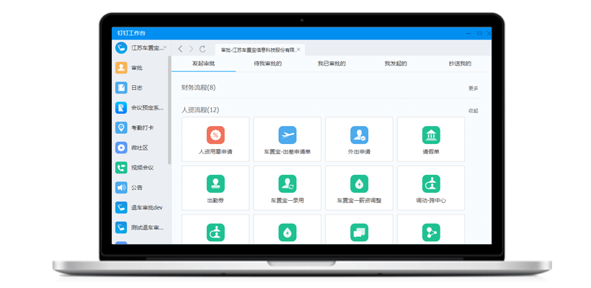Collapse 人资流程 with the 收起 link

[x=473, y=110]
